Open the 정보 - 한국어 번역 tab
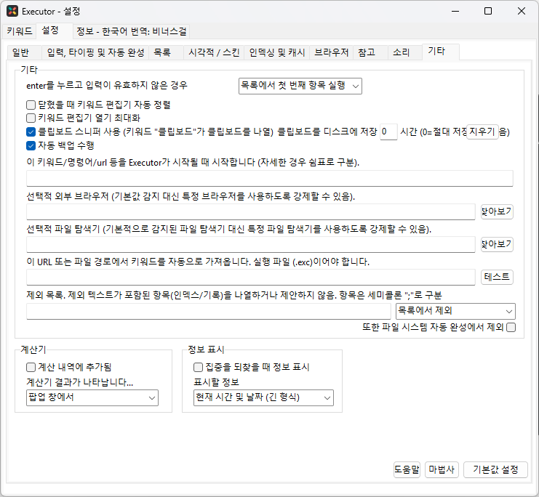539x497 pixels. [x=132, y=31]
